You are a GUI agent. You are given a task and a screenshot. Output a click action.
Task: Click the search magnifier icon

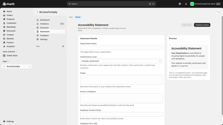[69, 4]
